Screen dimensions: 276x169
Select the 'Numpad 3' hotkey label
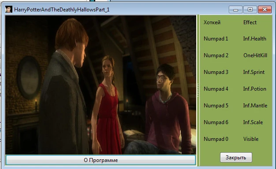(216, 72)
